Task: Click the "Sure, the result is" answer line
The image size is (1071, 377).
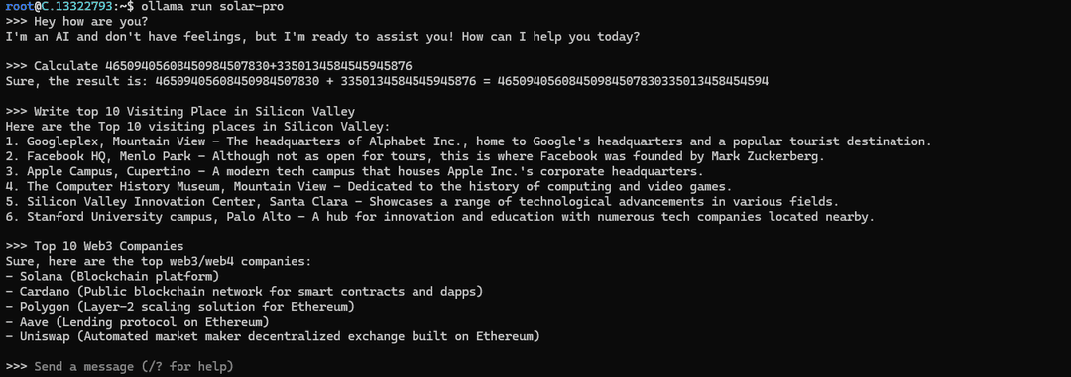Action: click(x=387, y=81)
